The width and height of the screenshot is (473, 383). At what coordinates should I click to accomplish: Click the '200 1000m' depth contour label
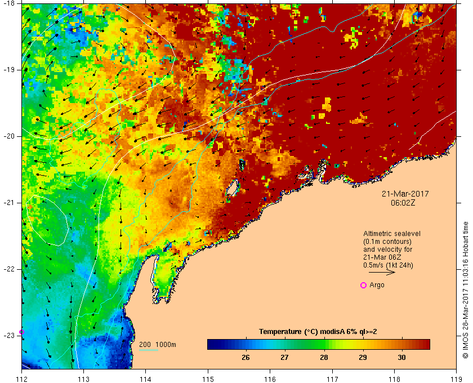[158, 345]
